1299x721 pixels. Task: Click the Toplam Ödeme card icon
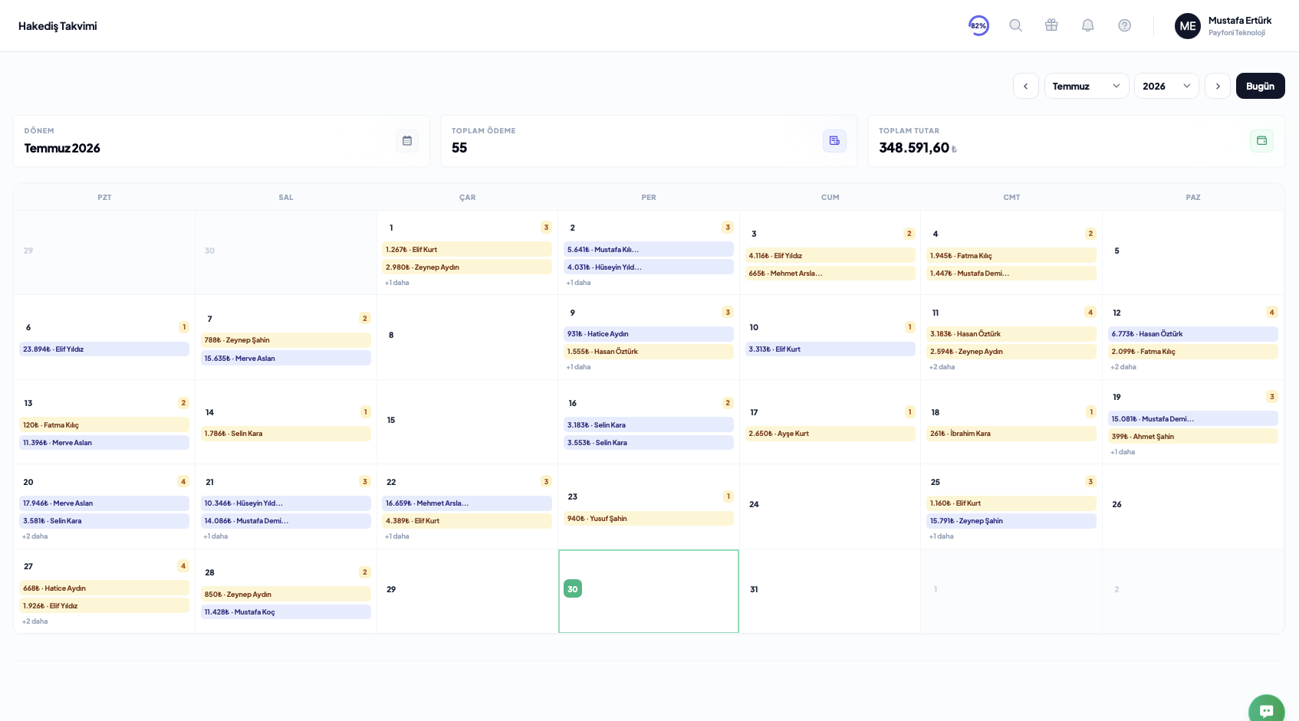click(834, 141)
